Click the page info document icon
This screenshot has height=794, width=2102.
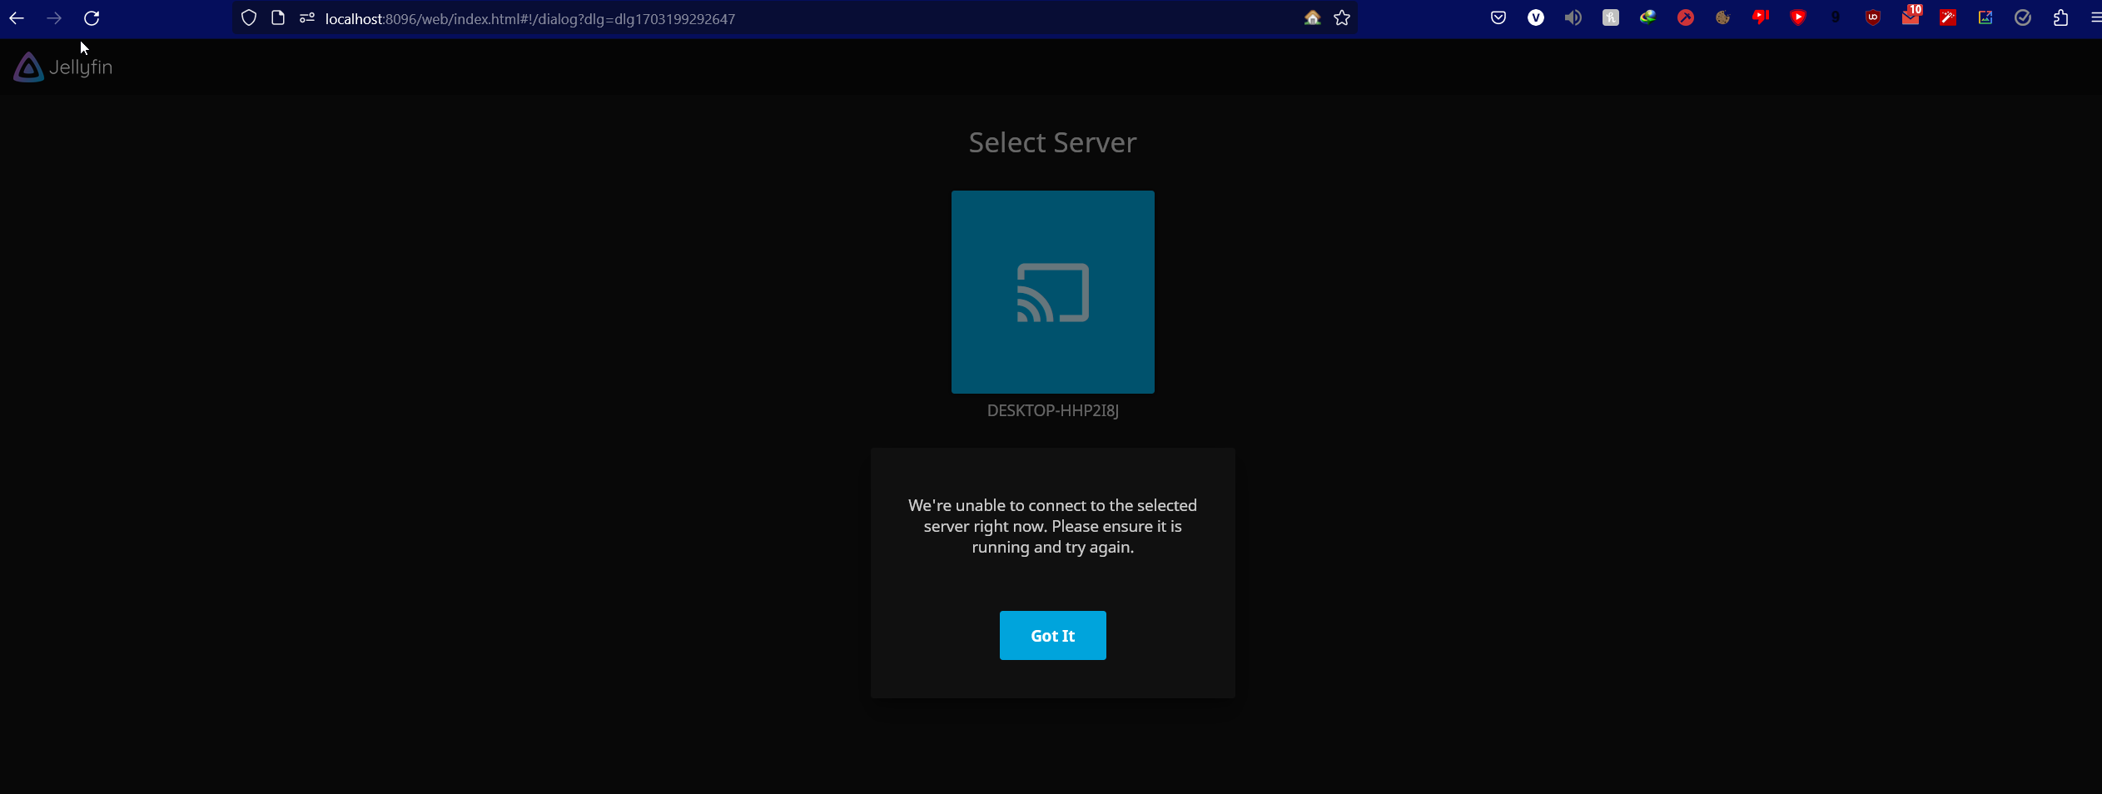pyautogui.click(x=278, y=18)
